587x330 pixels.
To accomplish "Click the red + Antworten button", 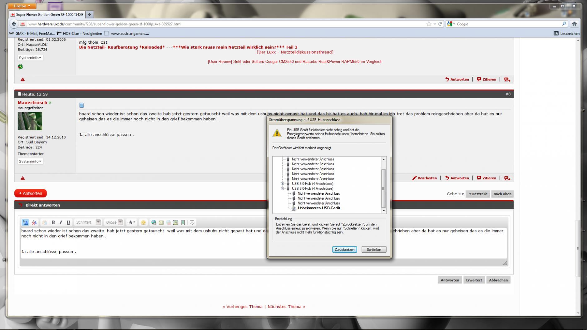I will point(31,193).
